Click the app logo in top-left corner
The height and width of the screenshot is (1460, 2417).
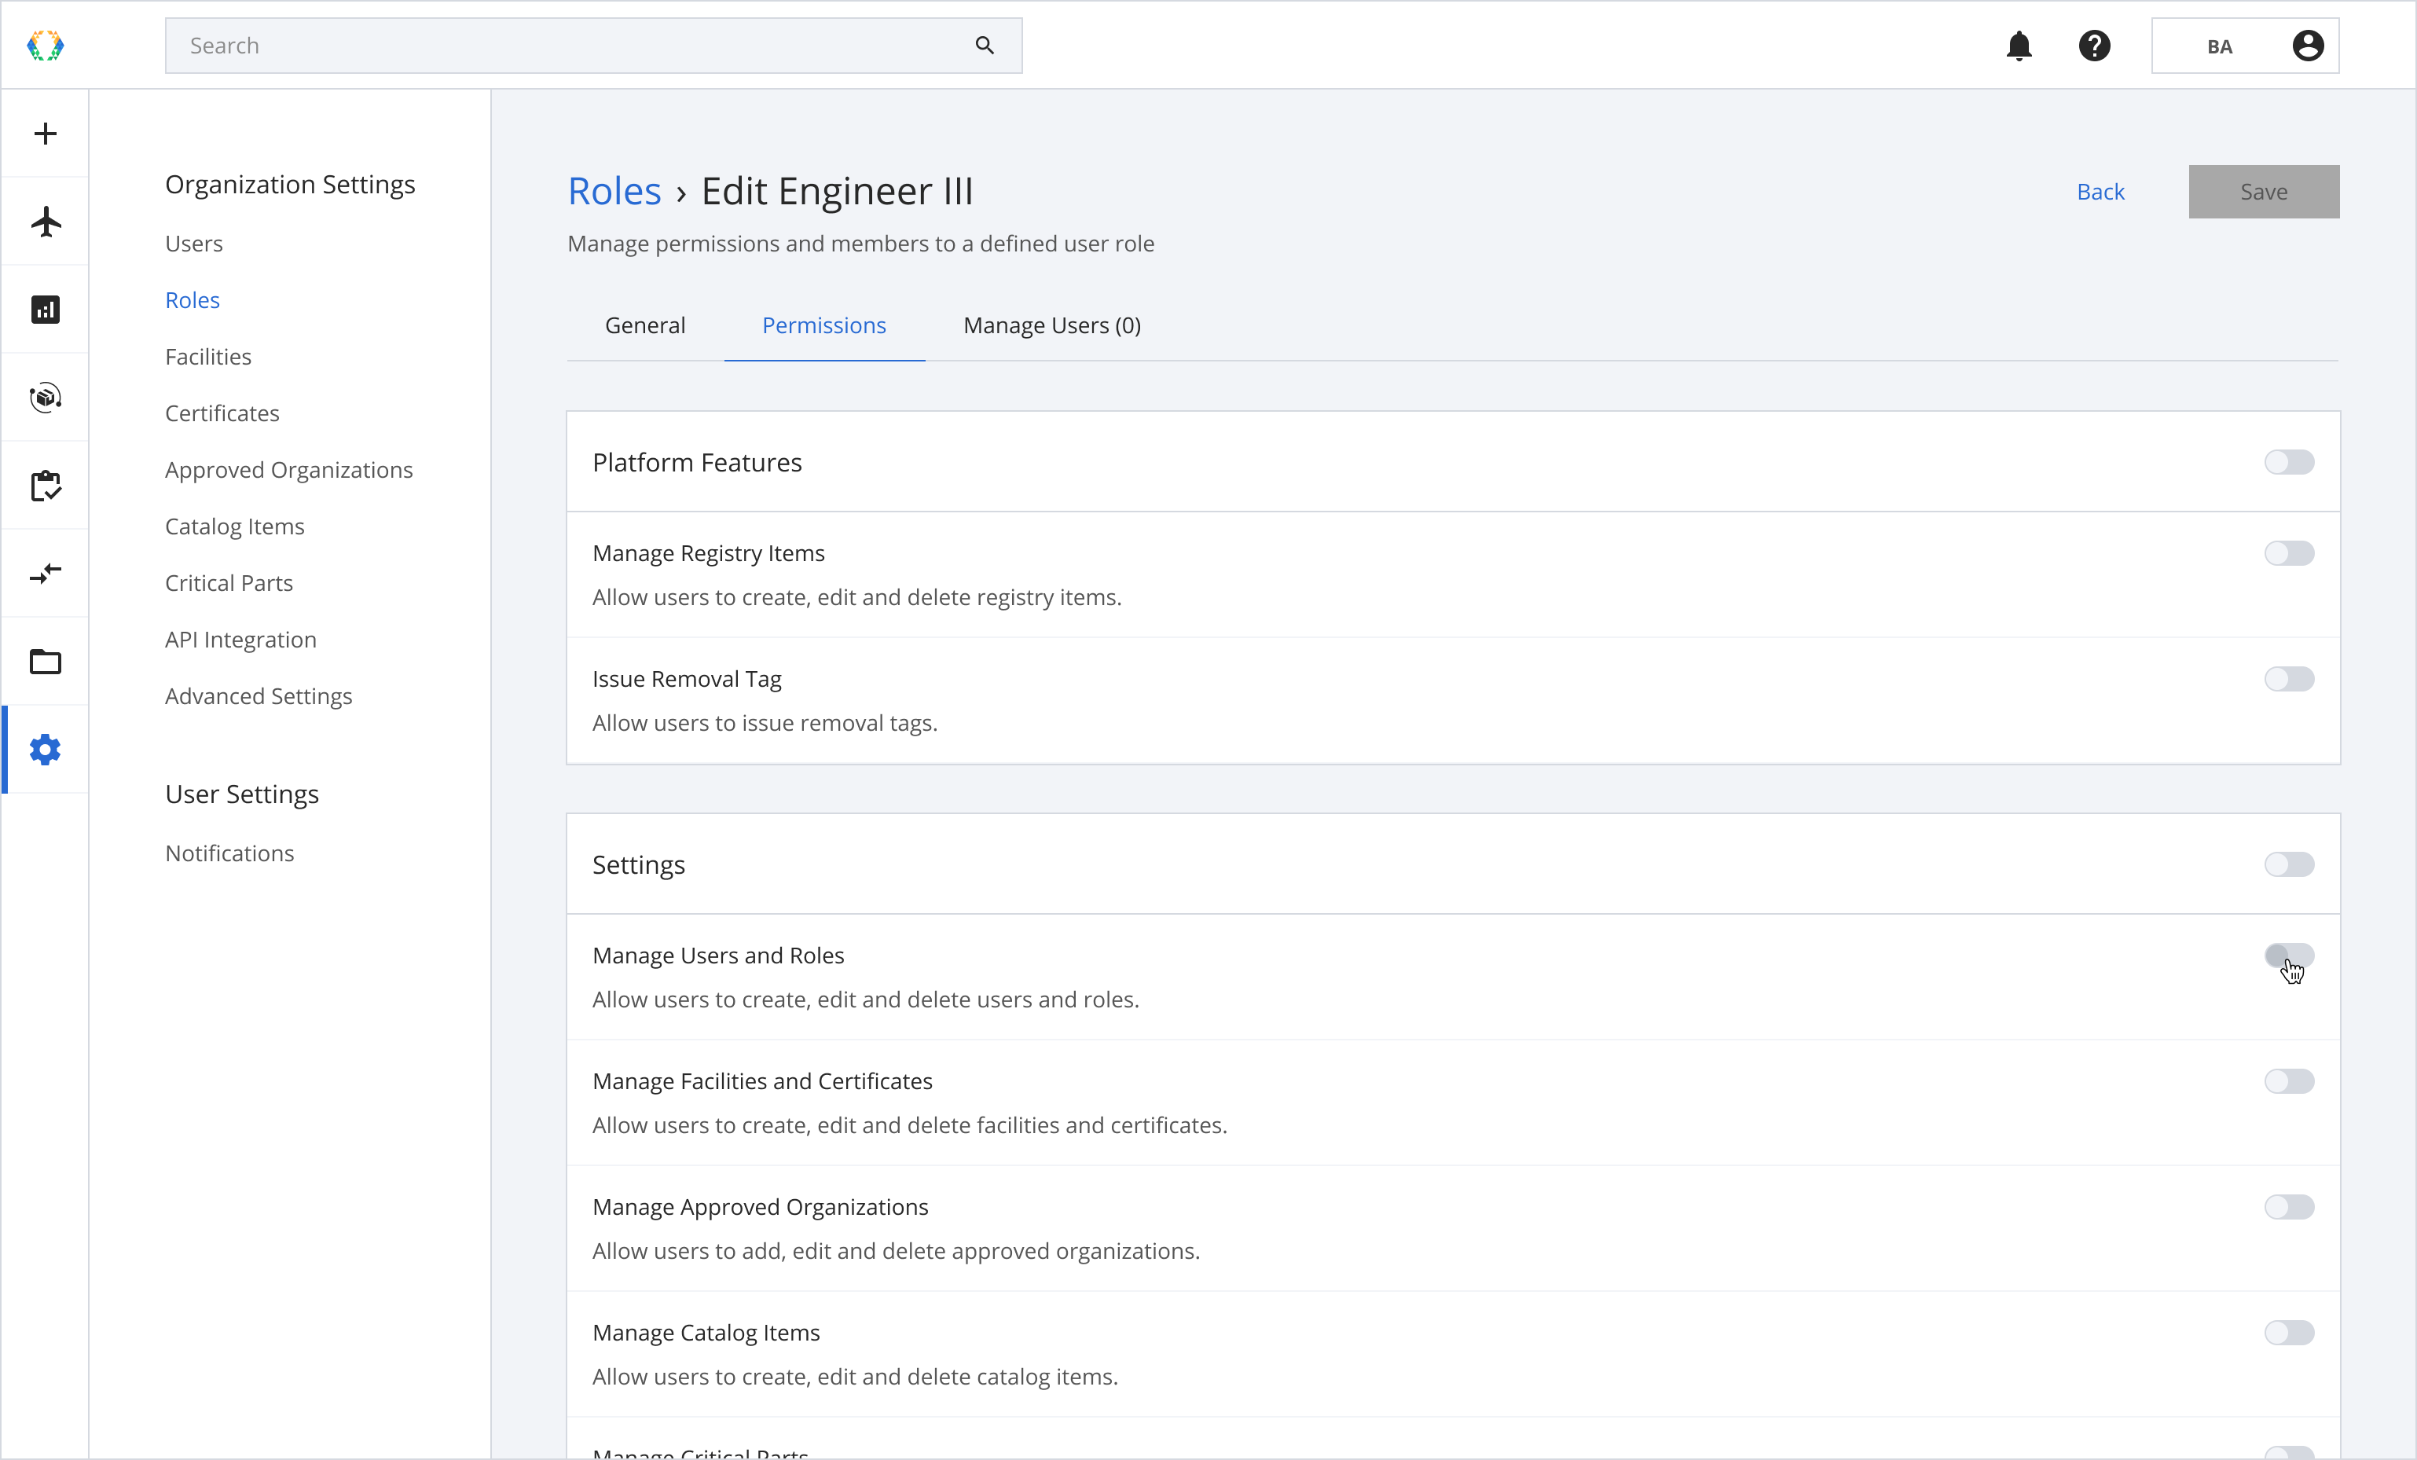pyautogui.click(x=45, y=45)
